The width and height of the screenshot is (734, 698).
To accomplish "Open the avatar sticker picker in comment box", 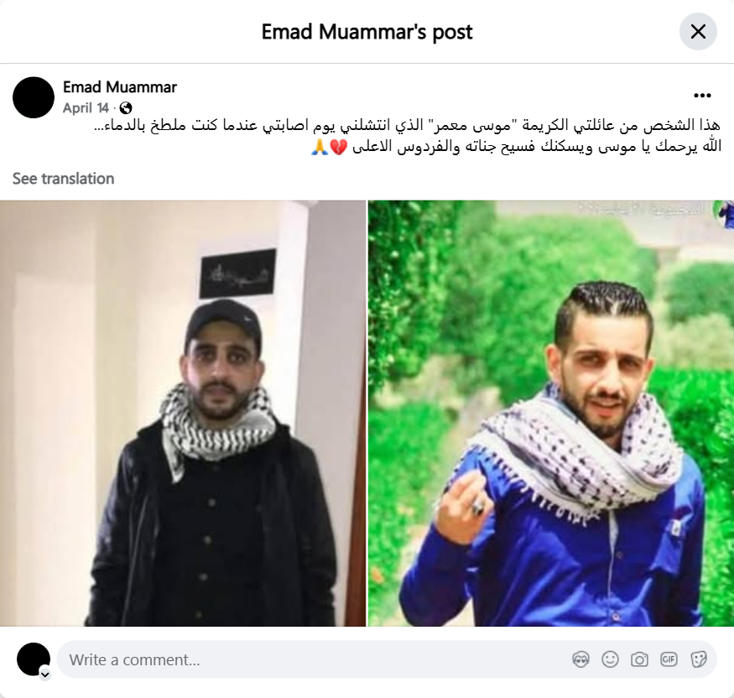I will tap(580, 659).
